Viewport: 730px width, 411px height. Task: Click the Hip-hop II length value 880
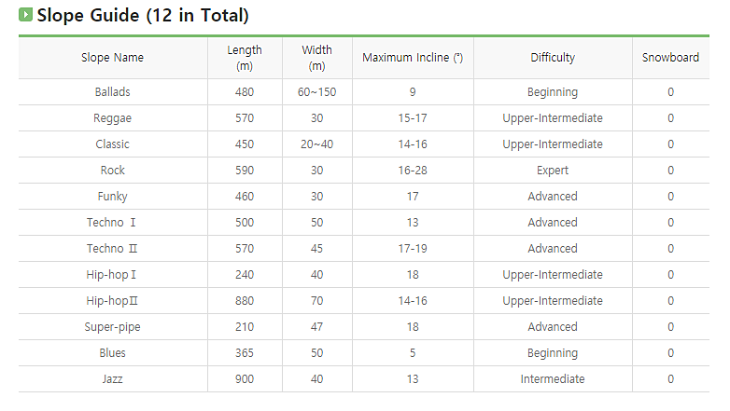pyautogui.click(x=245, y=301)
